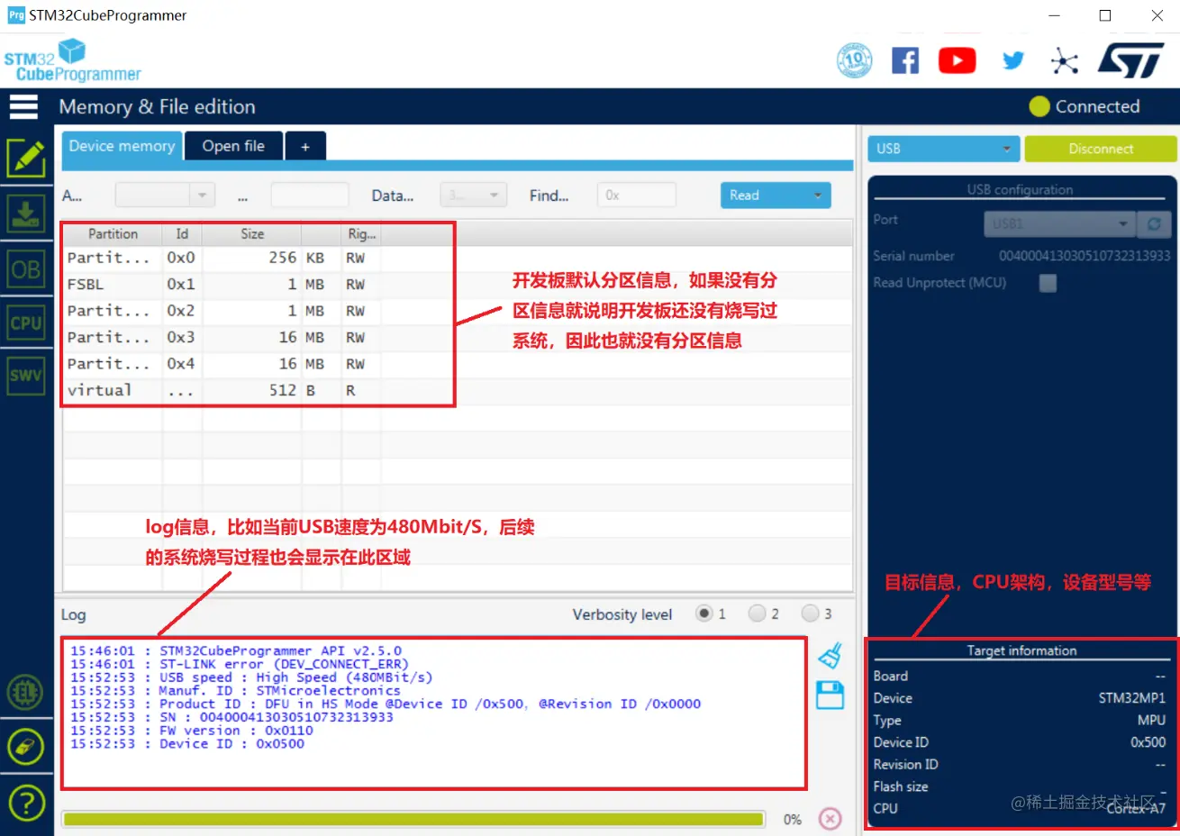This screenshot has height=836, width=1180.
Task: Refresh the USB port list
Action: 1154,223
